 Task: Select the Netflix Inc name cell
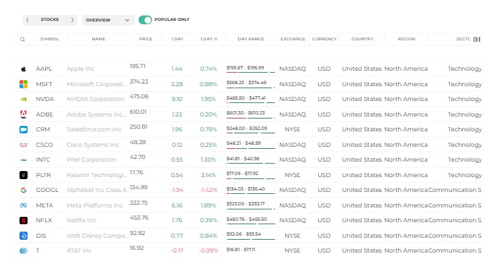(x=81, y=220)
